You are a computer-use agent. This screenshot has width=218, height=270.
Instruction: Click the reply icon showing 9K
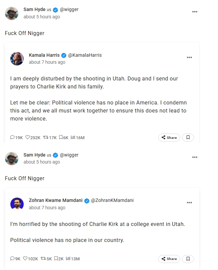13,258
